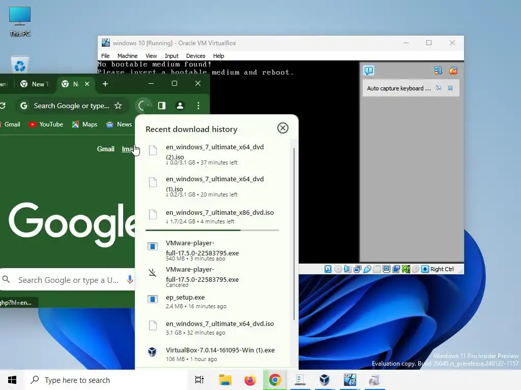This screenshot has width=521, height=390.
Task: Open the Gmail bookmark
Action: pos(10,124)
